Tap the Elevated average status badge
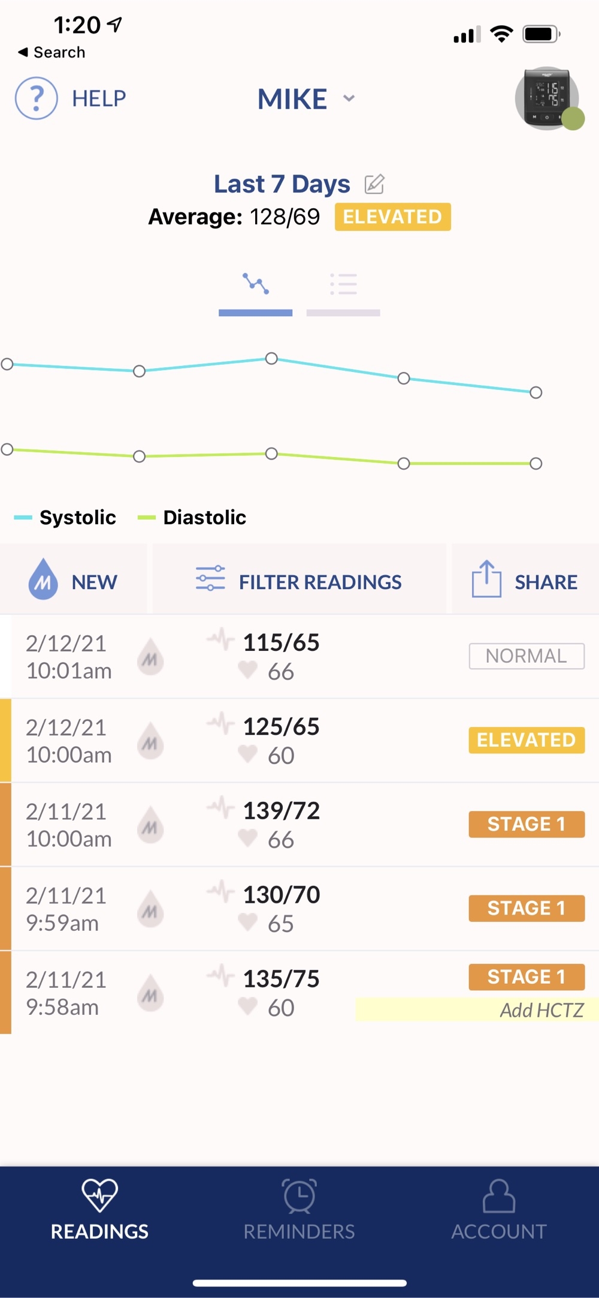 tap(392, 217)
